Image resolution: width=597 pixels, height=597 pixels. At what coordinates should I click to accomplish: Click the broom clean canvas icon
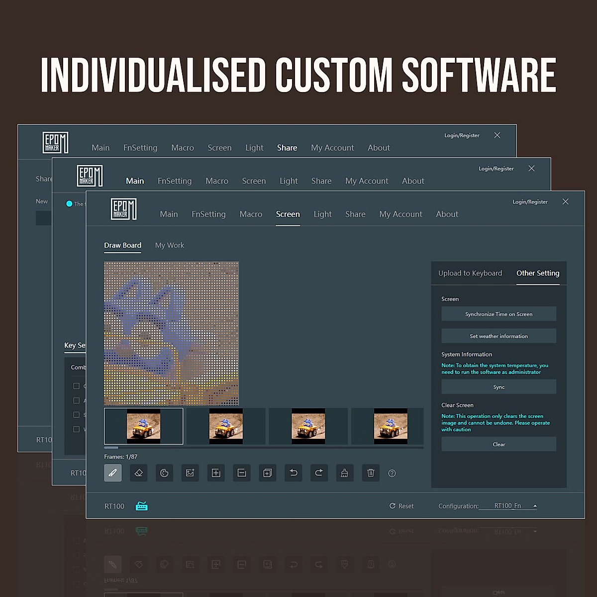pos(344,473)
